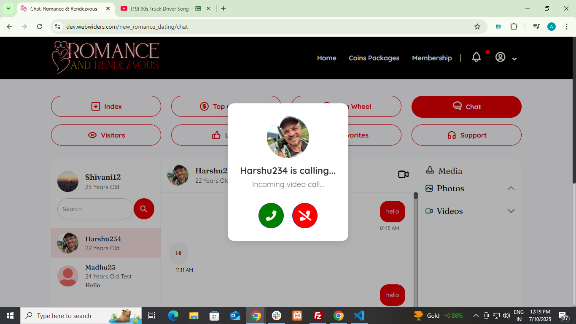This screenshot has height=324, width=576.
Task: Go to Home menu
Action: [327, 58]
